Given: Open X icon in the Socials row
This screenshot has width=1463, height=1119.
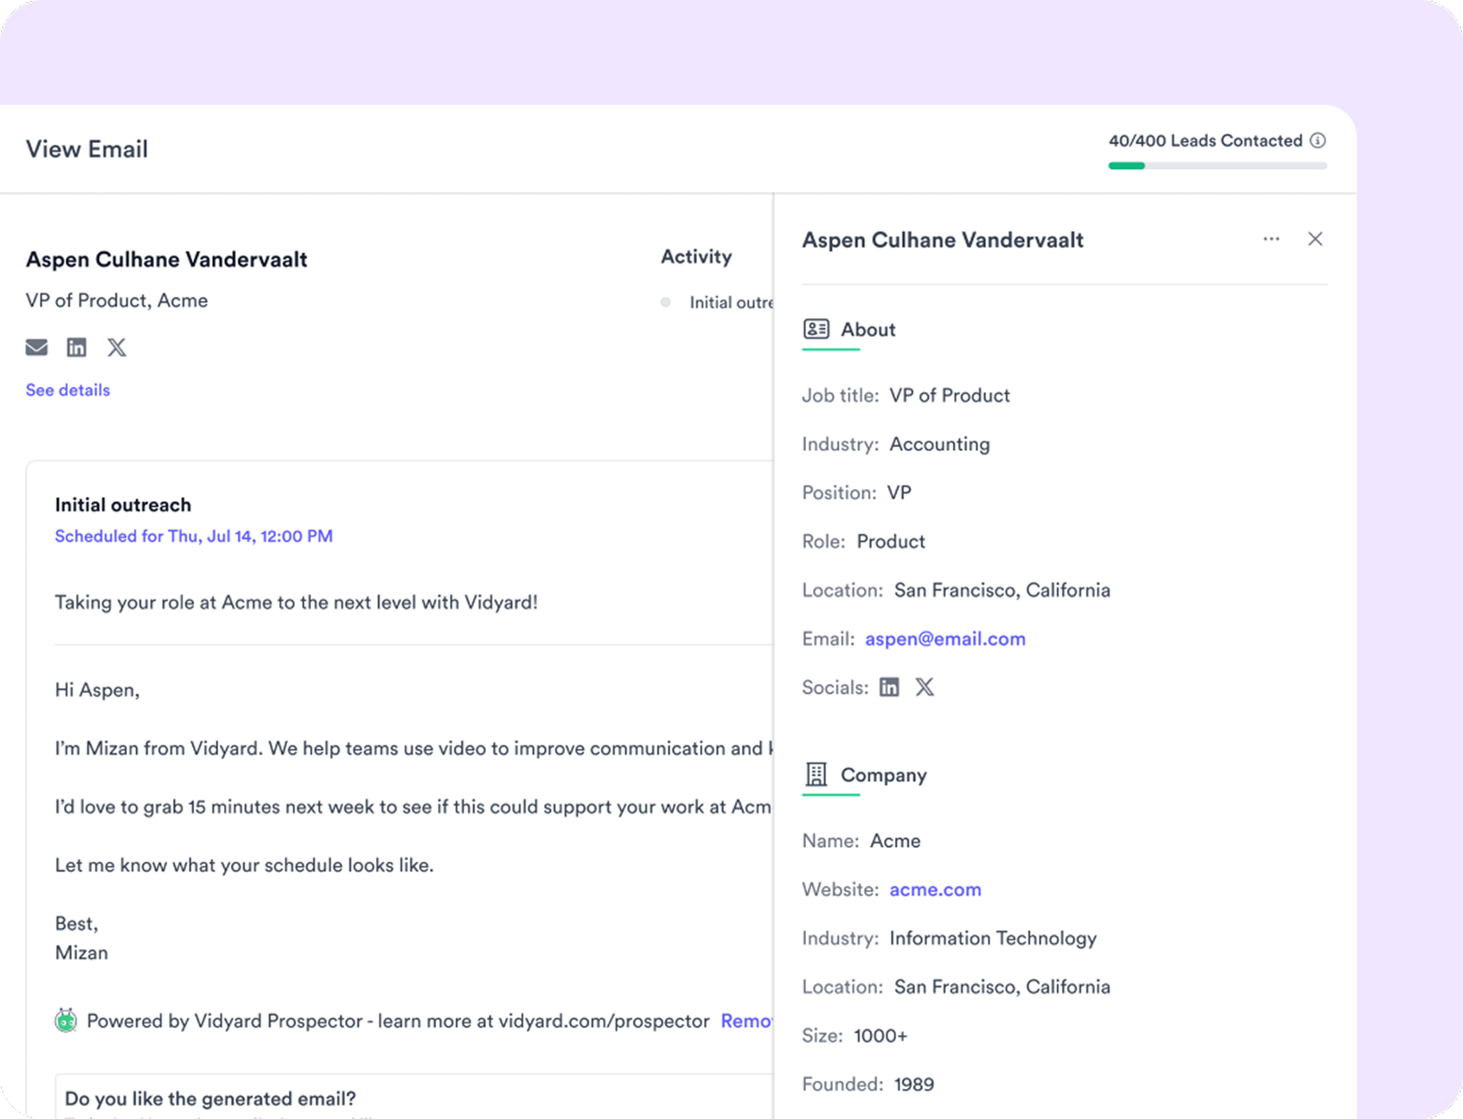Looking at the screenshot, I should [x=924, y=687].
